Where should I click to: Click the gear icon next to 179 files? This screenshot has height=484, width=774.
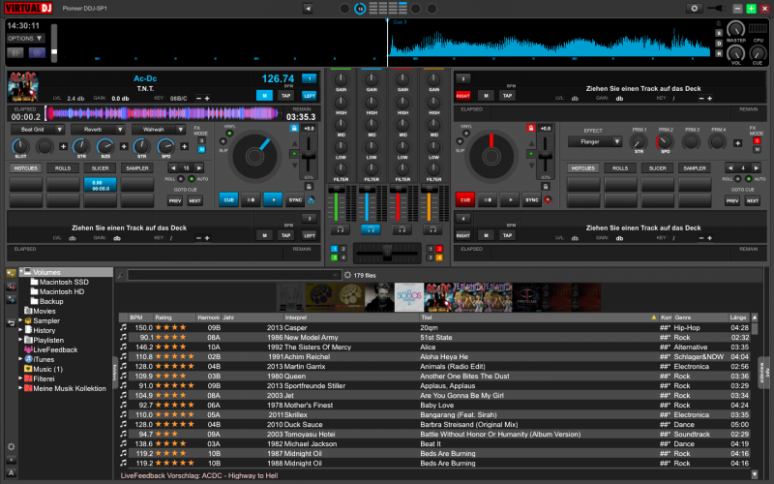tap(347, 276)
